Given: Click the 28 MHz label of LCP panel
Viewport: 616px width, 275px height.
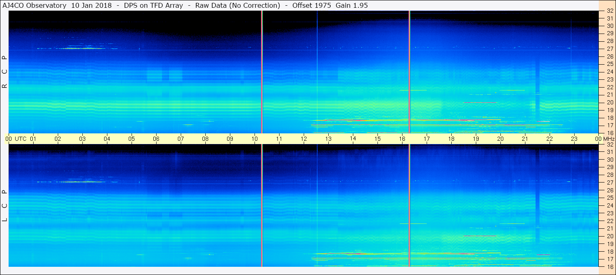Looking at the screenshot, I should click(610, 175).
